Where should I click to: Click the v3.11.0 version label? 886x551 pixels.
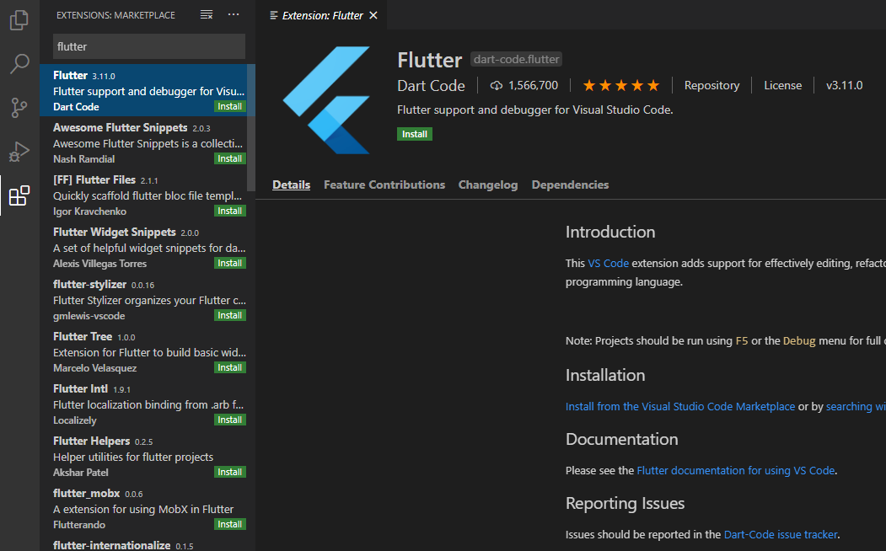[844, 85]
